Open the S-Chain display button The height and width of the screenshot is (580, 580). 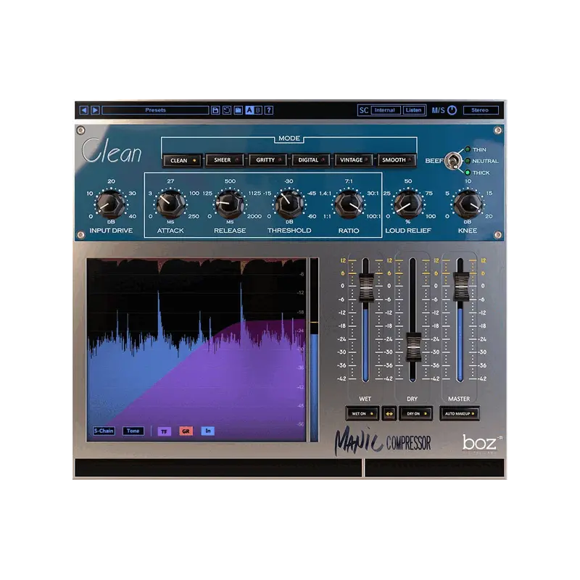(104, 431)
